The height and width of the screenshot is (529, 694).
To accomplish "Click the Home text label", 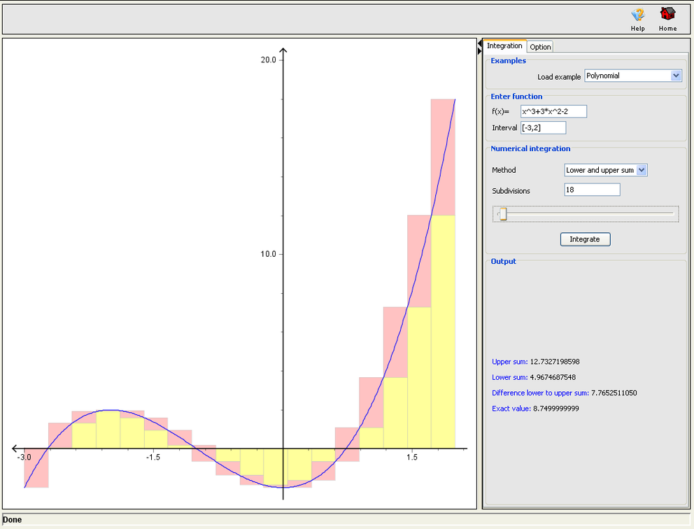I will pos(667,29).
